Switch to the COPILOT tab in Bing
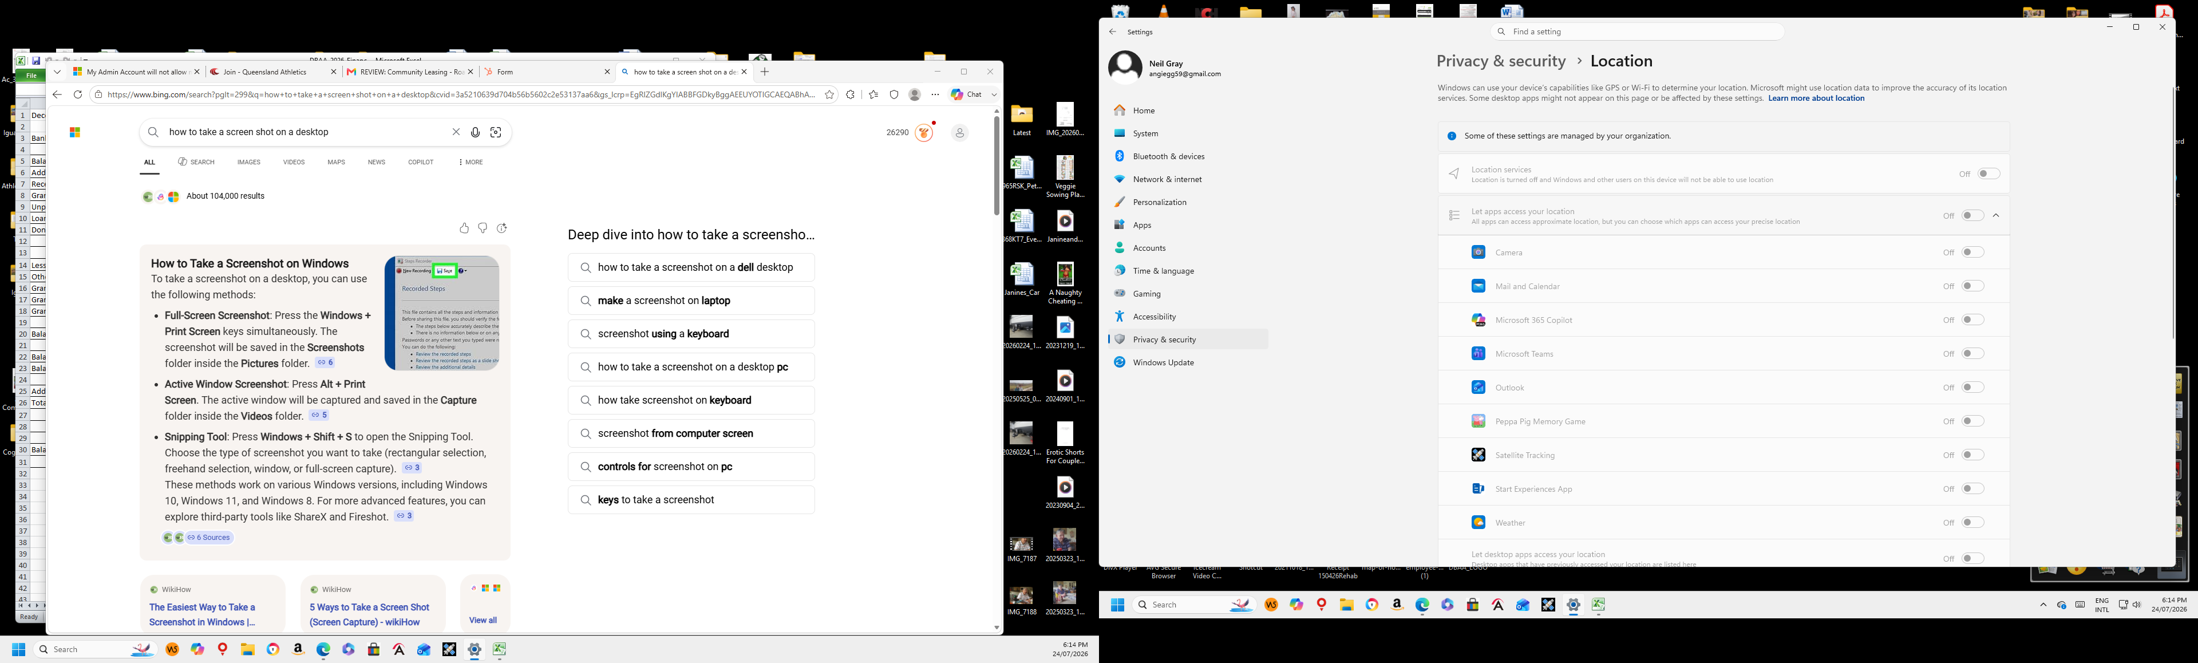This screenshot has height=663, width=2198. [x=421, y=162]
